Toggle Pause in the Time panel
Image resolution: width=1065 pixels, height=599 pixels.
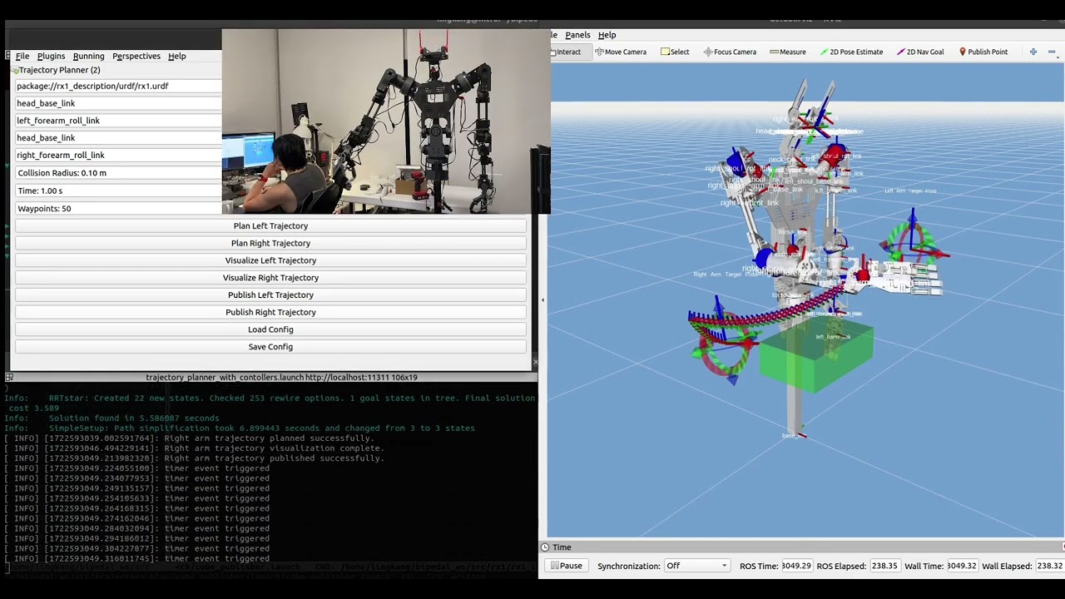point(567,566)
